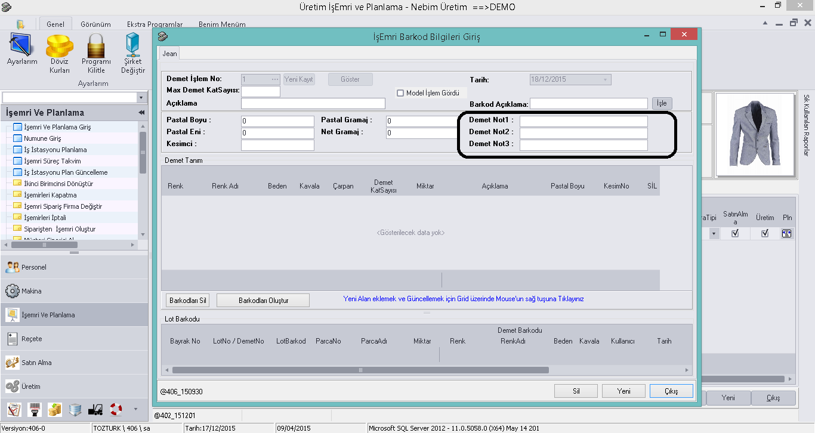
Task: Click the forklift icon in bottom strip
Action: (95, 409)
